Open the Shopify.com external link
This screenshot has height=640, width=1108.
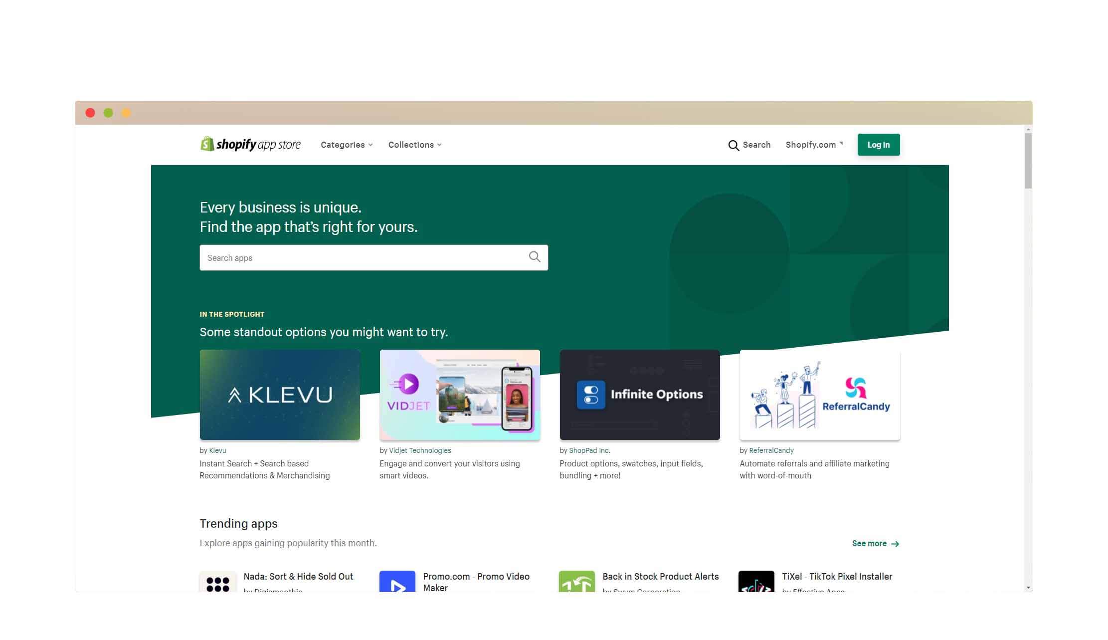click(814, 145)
